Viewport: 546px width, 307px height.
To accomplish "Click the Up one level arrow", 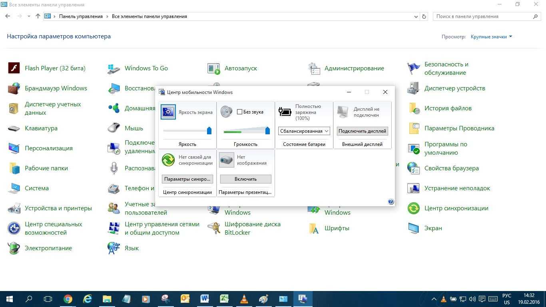I will point(38,16).
